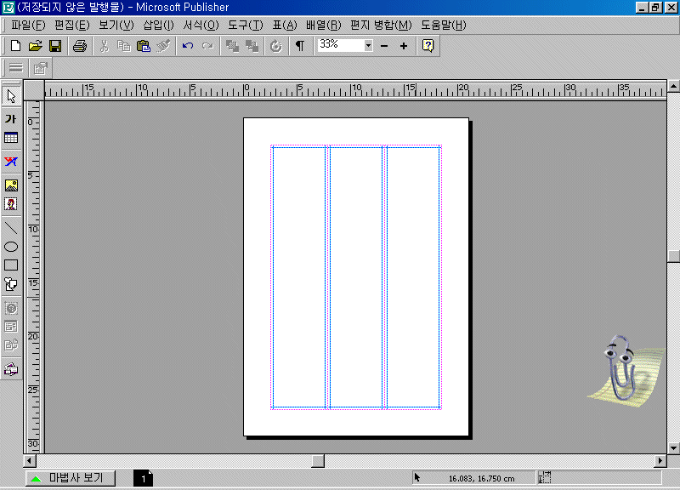Open the 도구(T) menu

click(246, 26)
